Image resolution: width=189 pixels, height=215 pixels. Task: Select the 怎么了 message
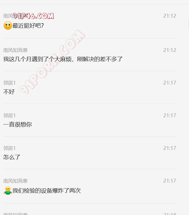click(12, 157)
